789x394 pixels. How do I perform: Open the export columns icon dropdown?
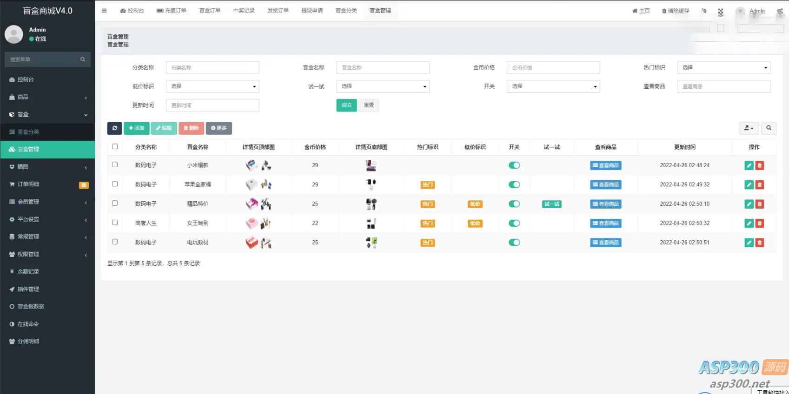click(x=749, y=128)
